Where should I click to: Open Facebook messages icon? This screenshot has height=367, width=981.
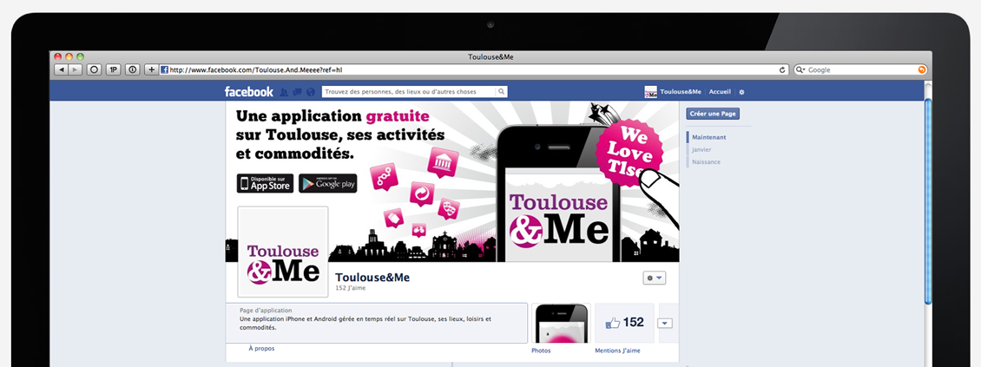pos(297,92)
